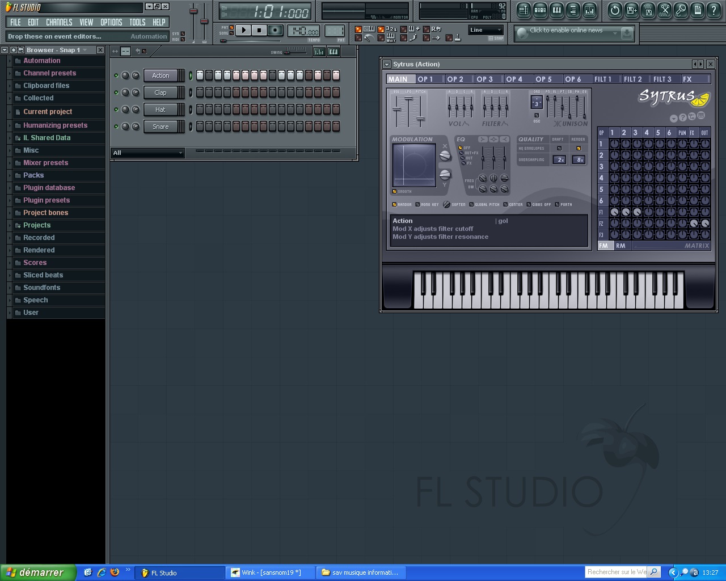Viewport: 726px width, 581px height.
Task: Click the undo circular arrow icon
Action: pyautogui.click(x=615, y=10)
